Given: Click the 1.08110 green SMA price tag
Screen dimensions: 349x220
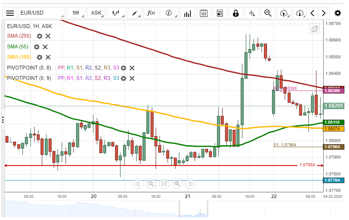Looking at the screenshot, I should (x=334, y=122).
